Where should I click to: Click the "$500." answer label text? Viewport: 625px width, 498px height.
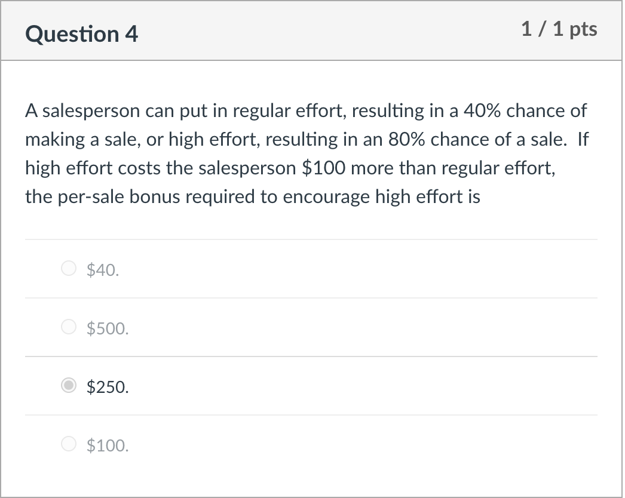point(108,328)
